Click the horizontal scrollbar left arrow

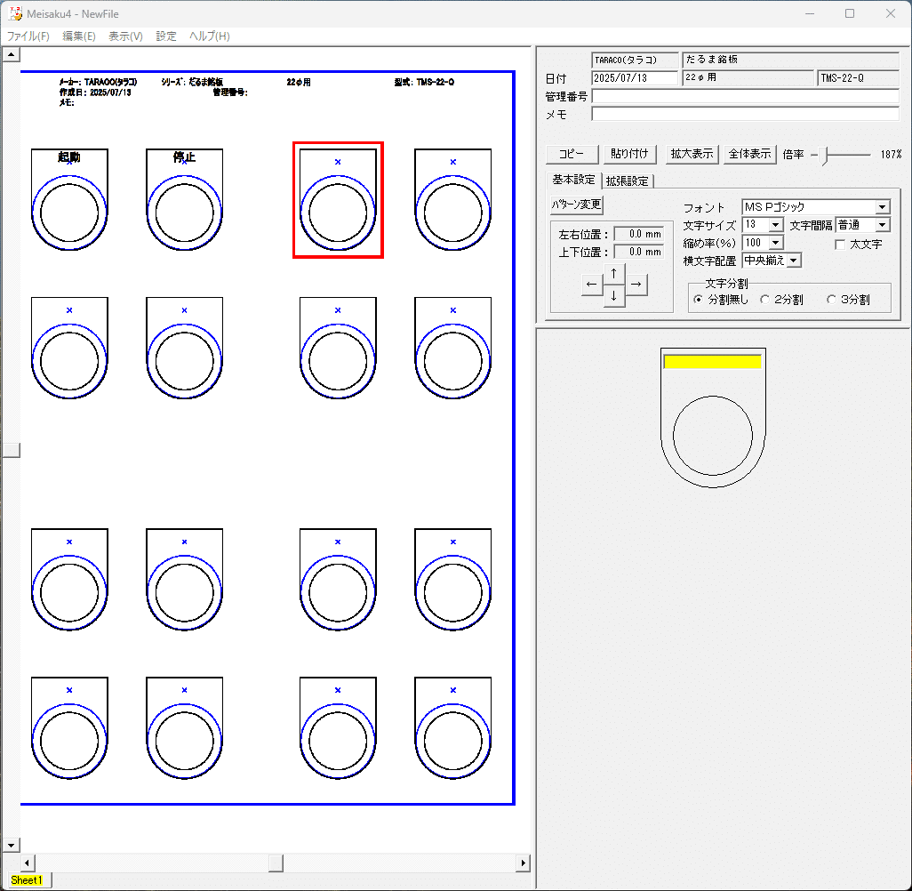(x=28, y=863)
